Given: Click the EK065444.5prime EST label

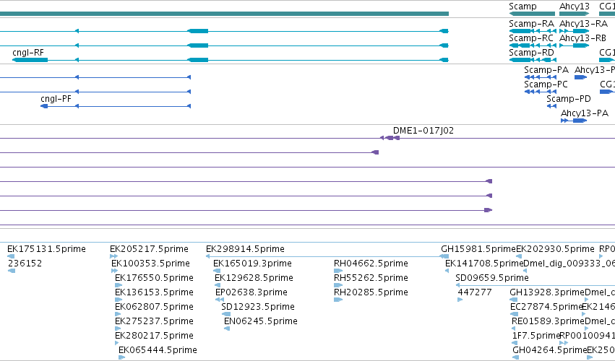Looking at the screenshot, I should click(x=158, y=350).
